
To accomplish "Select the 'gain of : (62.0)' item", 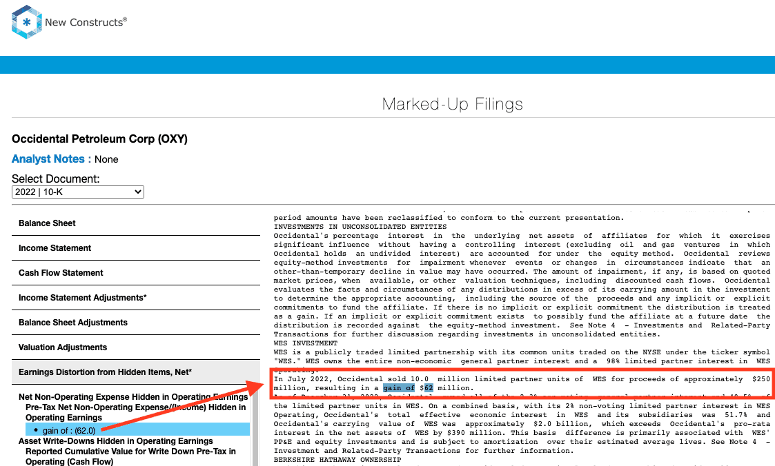I will [137, 430].
